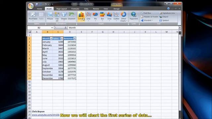Save workbook from Quick Access Toolbar
This screenshot has width=212, height=119.
click(37, 4)
